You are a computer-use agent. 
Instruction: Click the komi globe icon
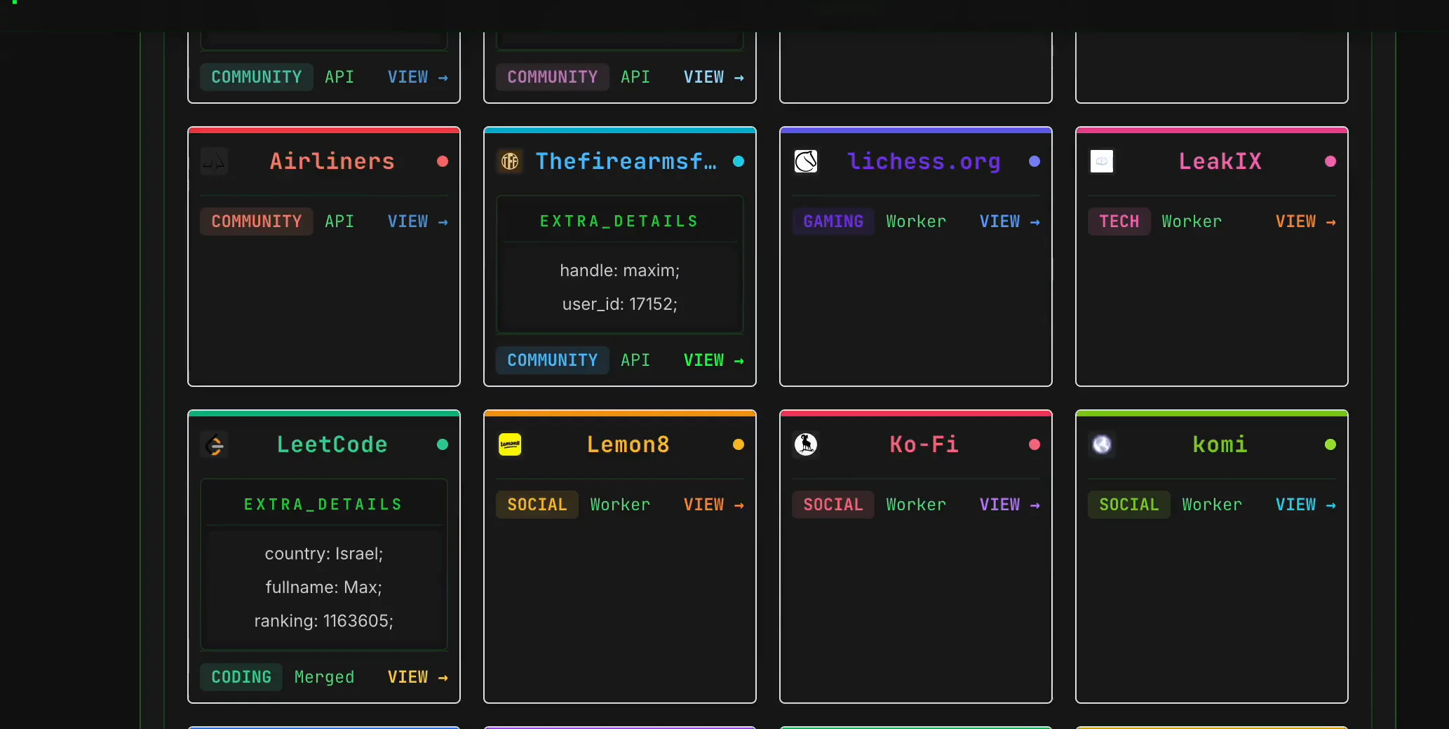(x=1102, y=445)
